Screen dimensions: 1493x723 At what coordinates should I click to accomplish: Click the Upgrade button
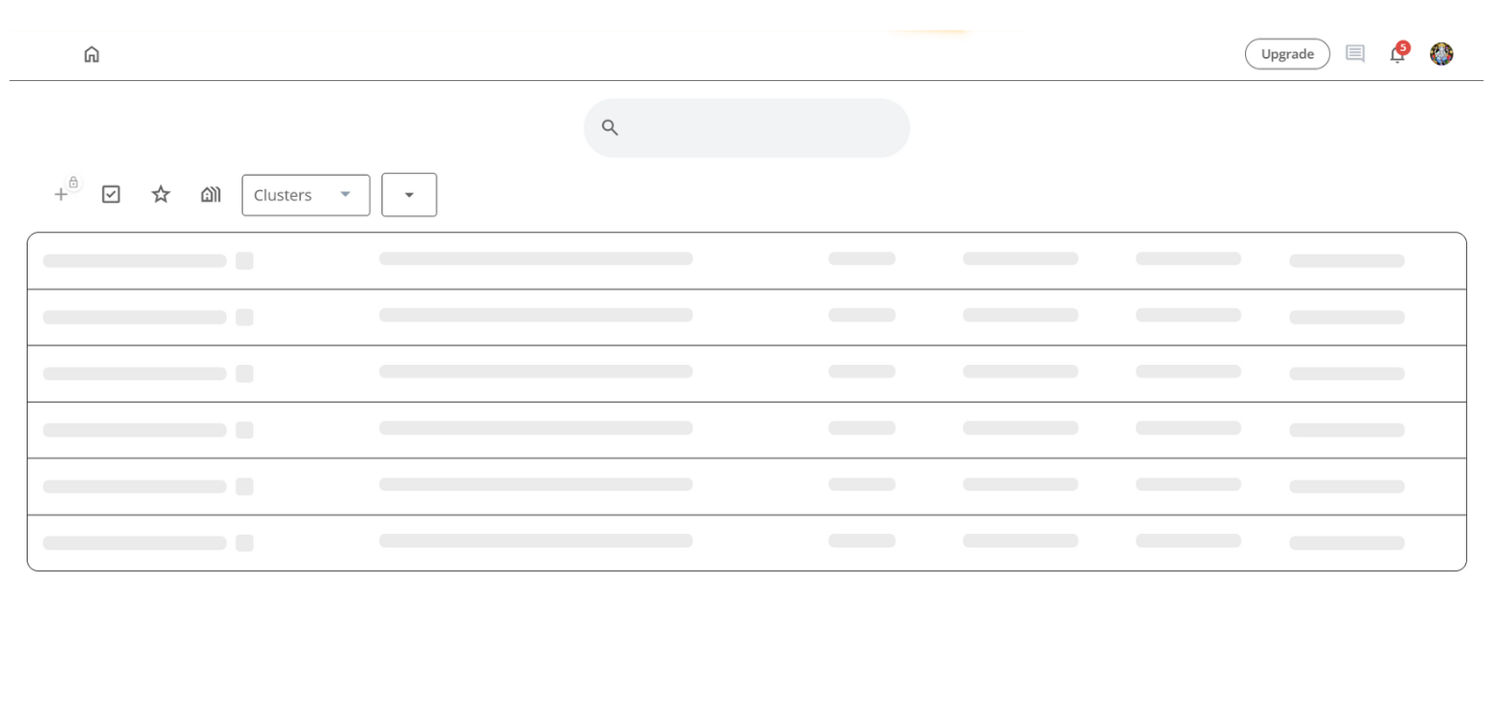click(x=1286, y=54)
